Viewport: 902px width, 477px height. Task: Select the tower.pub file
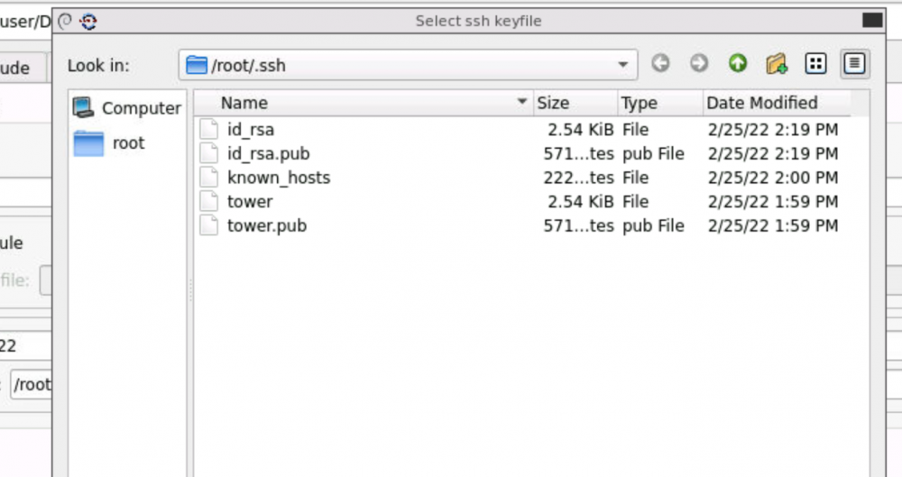pos(266,225)
